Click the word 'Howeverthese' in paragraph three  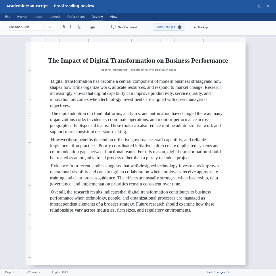(64, 140)
